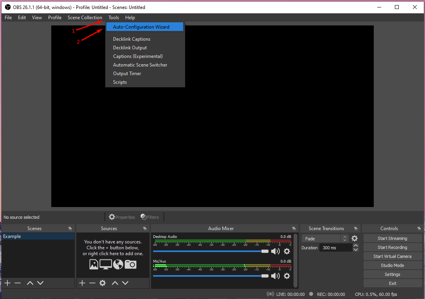Image resolution: width=425 pixels, height=299 pixels.
Task: Click the display capture monitor icon
Action: click(x=105, y=264)
